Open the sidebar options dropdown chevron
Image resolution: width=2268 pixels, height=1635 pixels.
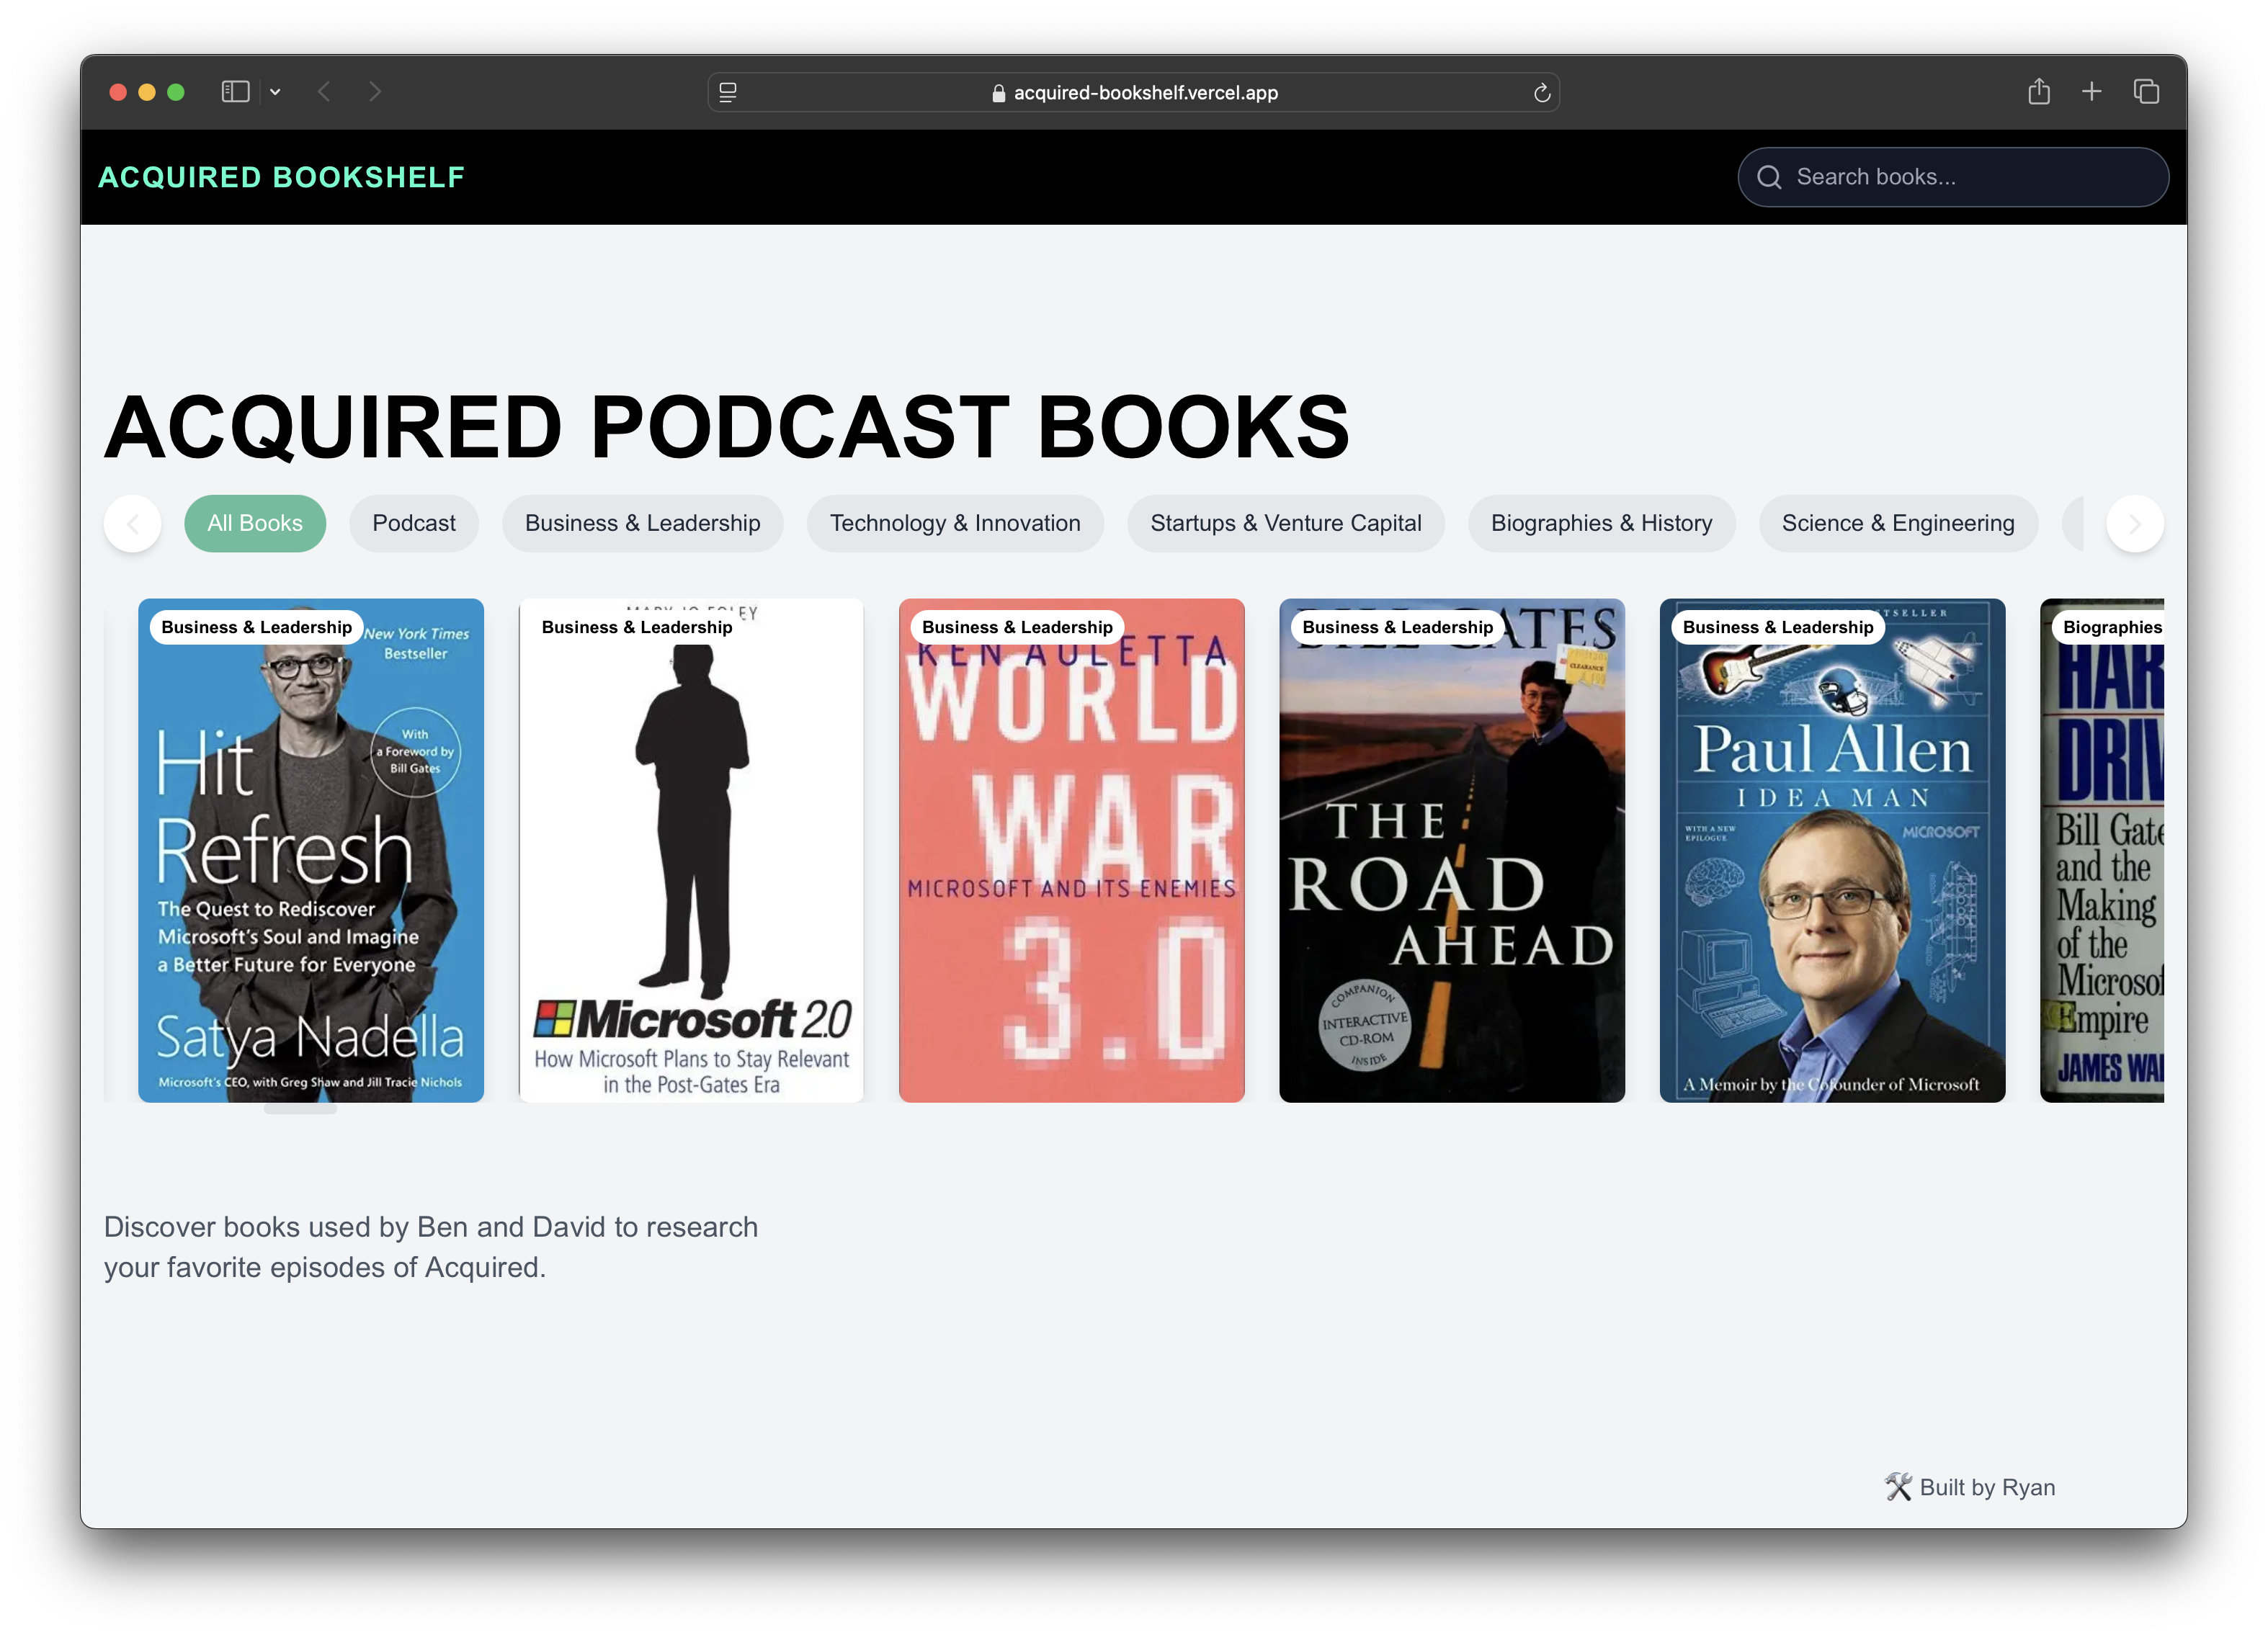point(275,92)
